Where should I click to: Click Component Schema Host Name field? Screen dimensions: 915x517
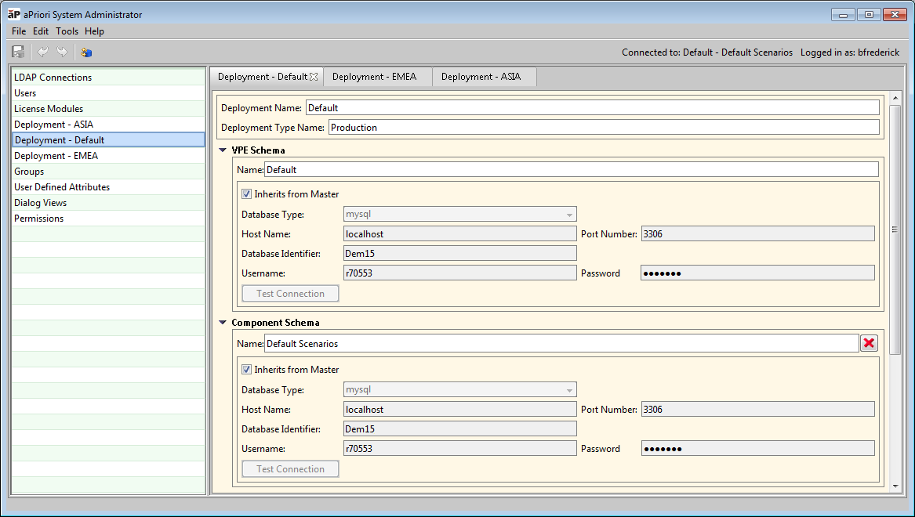point(459,409)
